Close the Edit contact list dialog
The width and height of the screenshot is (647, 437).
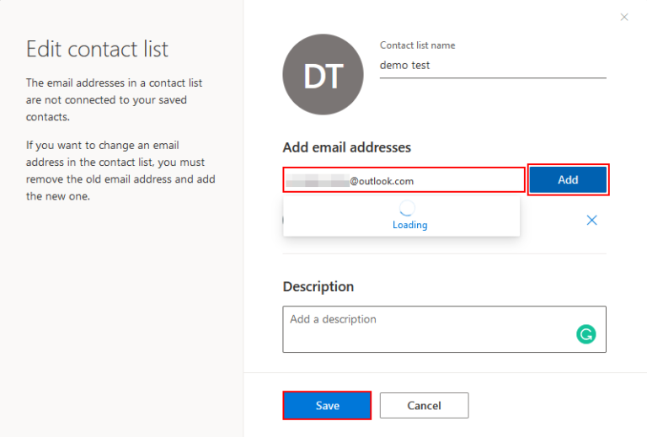(624, 17)
